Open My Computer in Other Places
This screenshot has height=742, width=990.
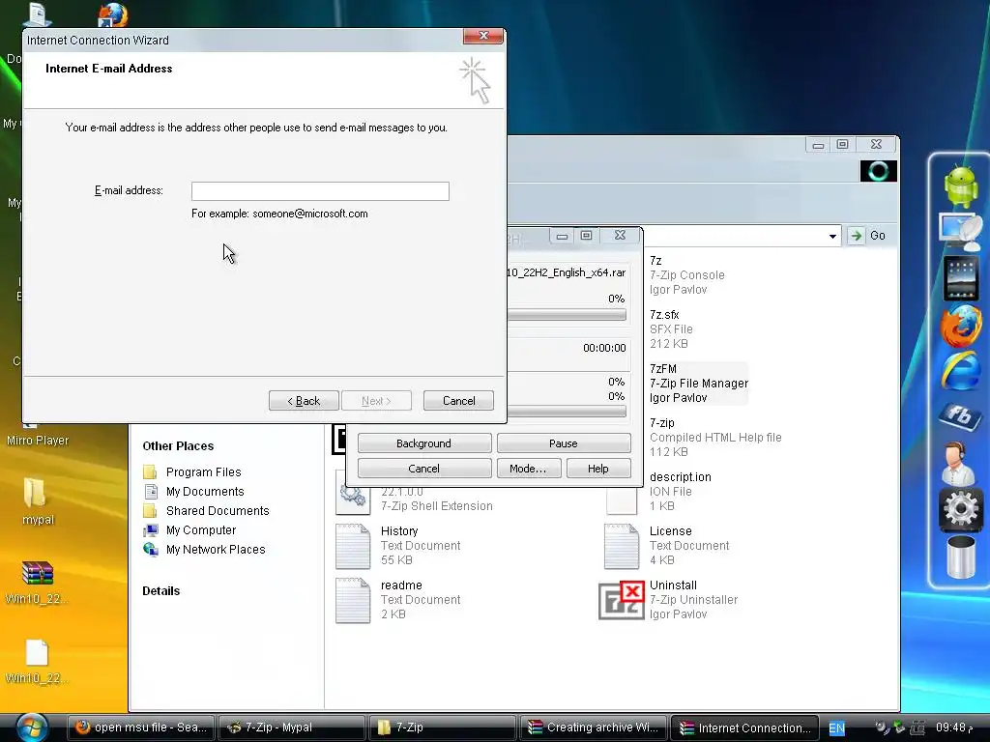(201, 530)
